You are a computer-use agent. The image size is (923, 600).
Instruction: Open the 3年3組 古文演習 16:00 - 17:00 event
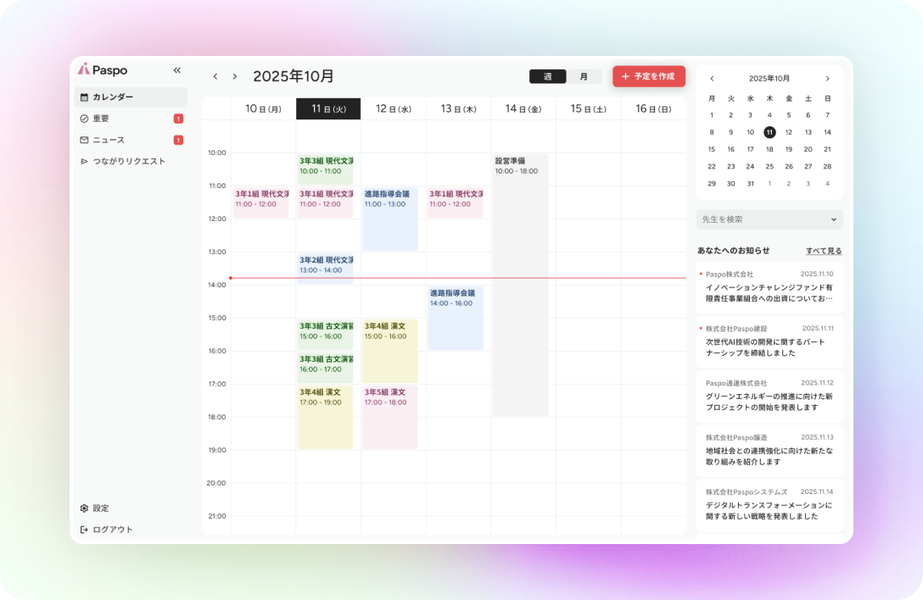click(x=326, y=367)
